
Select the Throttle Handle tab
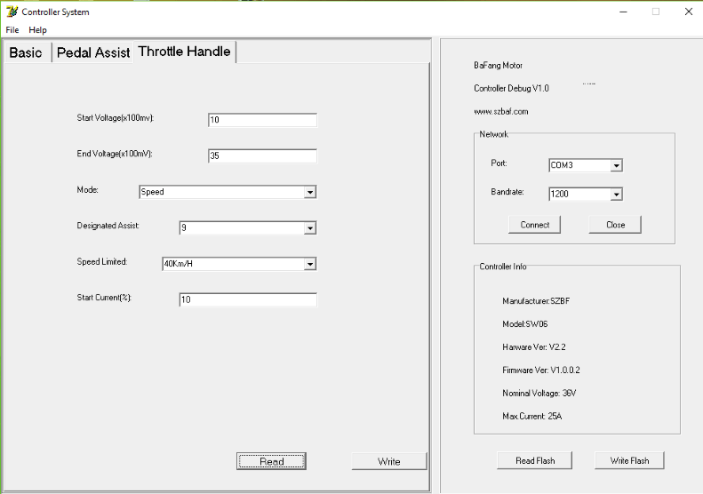(184, 52)
